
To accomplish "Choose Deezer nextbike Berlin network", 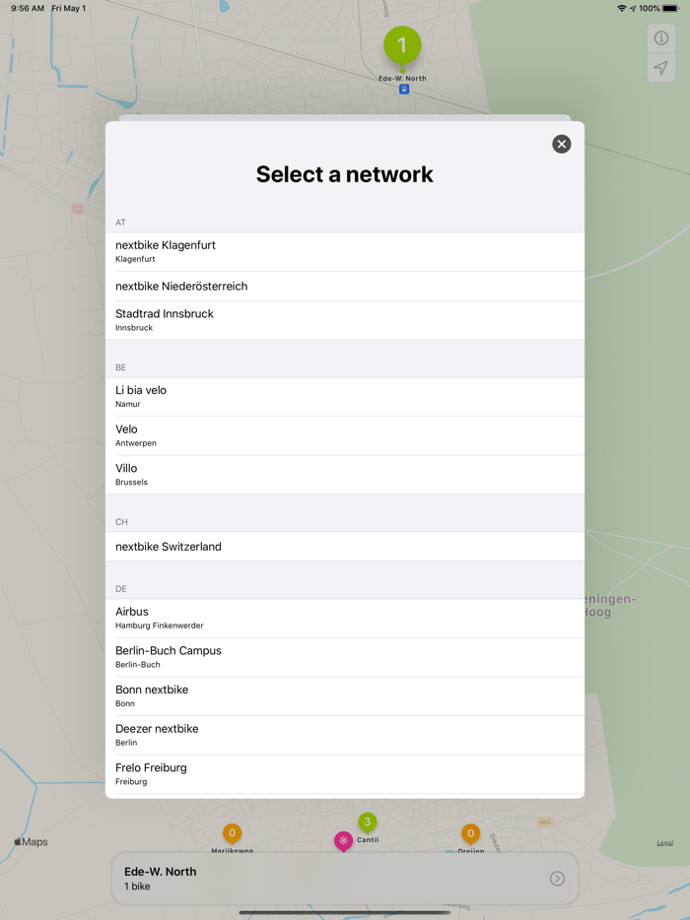I will (345, 735).
